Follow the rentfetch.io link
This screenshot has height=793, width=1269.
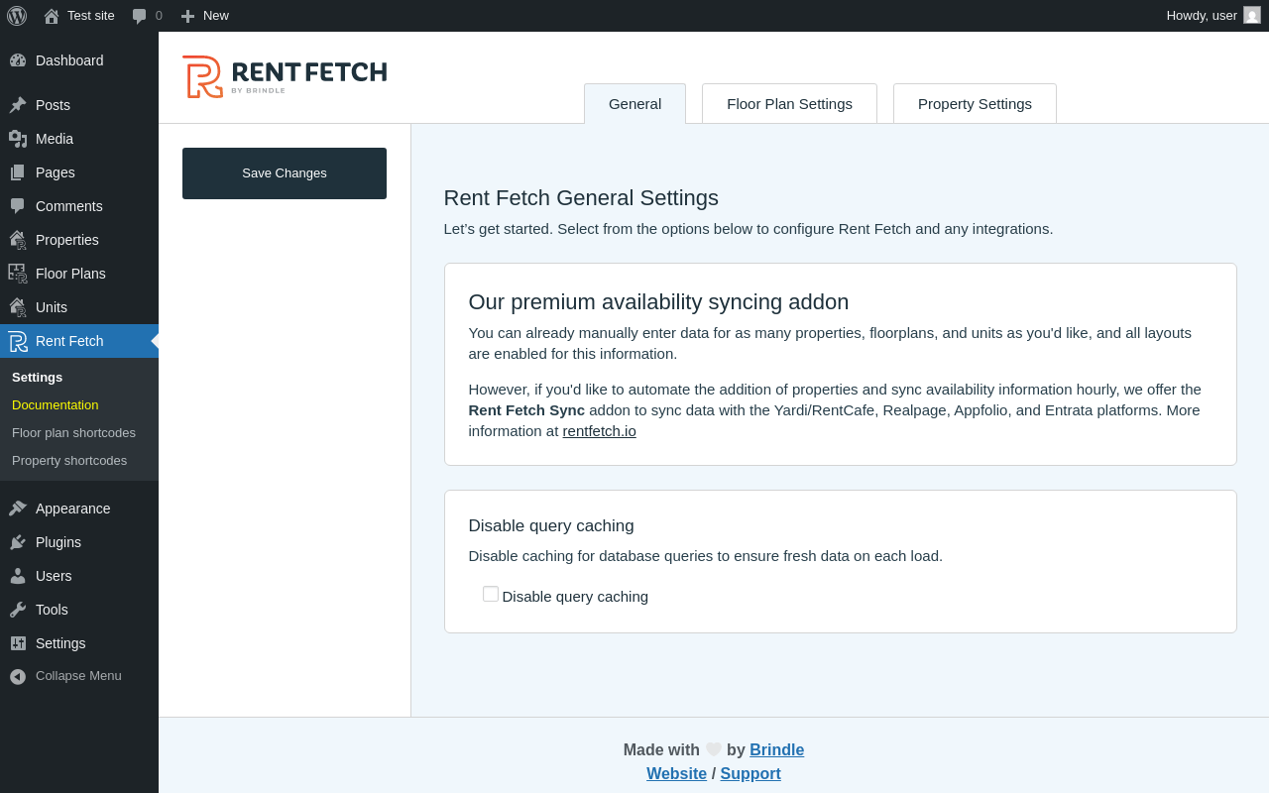(x=599, y=431)
